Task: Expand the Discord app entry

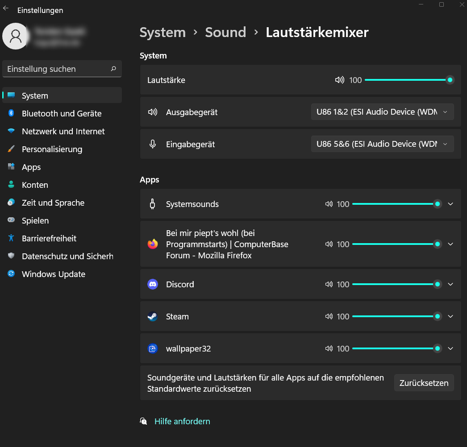Action: (x=450, y=285)
